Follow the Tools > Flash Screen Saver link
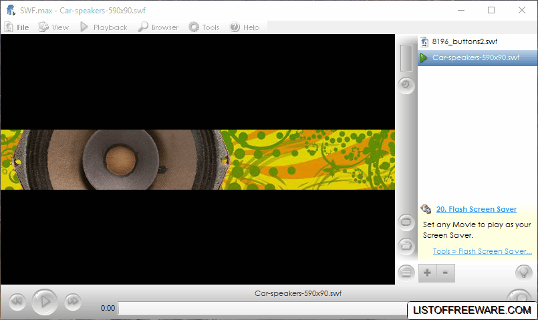 pos(482,251)
